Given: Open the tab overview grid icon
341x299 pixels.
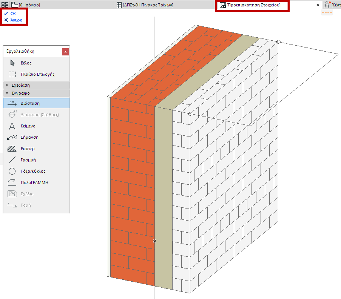Looking at the screenshot, I should (5, 5).
